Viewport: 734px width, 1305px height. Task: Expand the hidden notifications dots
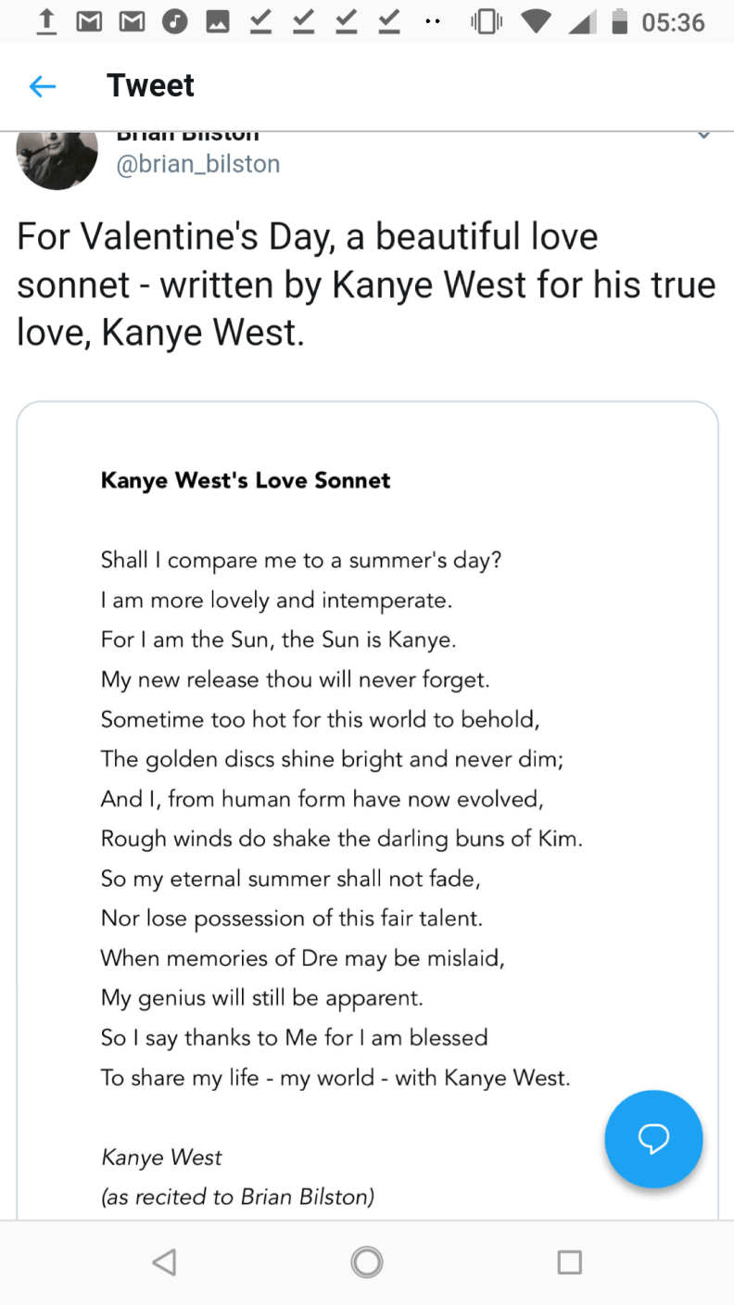(x=432, y=23)
